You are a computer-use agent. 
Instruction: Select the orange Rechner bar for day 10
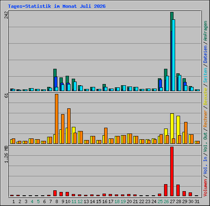pos(69,126)
